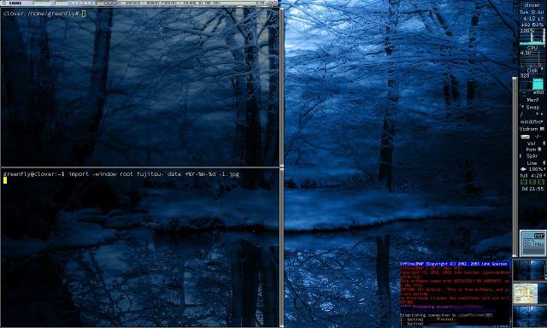This screenshot has height=328, width=547.
Task: Click the scrollbar of the lower terminal
Action: [x=281, y=248]
